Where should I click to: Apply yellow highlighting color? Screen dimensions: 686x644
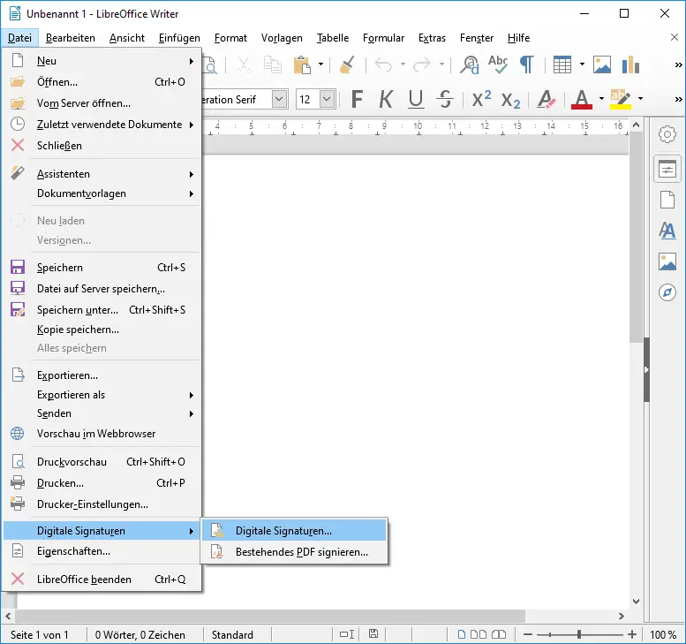[x=621, y=99]
